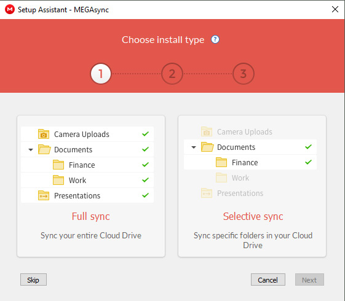
Task: Click step 3 circle indicator
Action: 244,74
